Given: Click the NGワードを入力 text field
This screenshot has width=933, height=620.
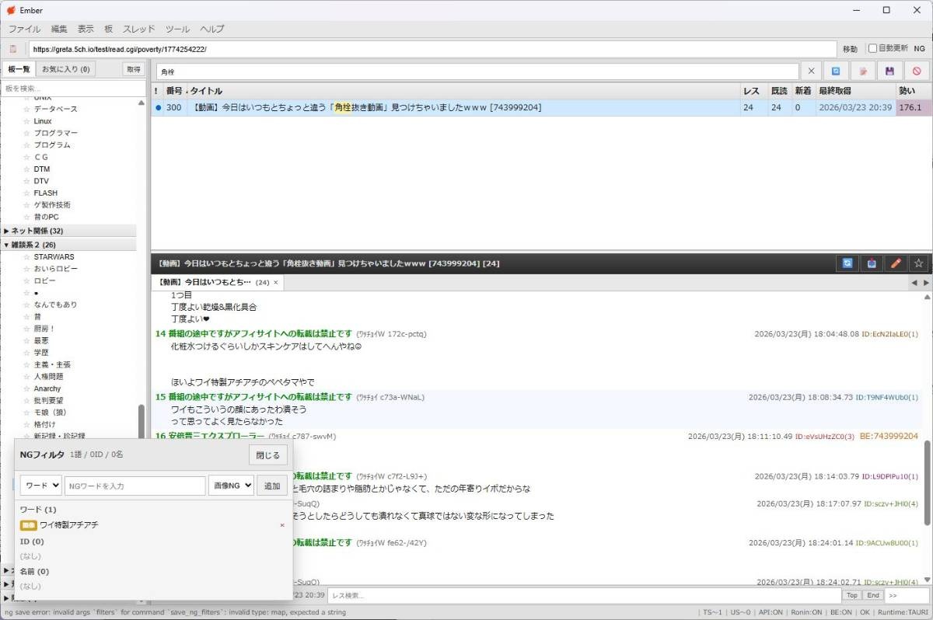Looking at the screenshot, I should click(135, 486).
